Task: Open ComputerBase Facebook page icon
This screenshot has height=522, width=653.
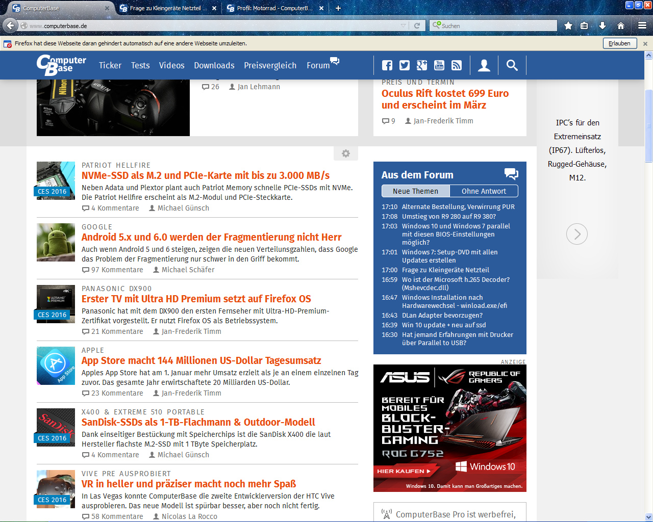Action: coord(387,65)
